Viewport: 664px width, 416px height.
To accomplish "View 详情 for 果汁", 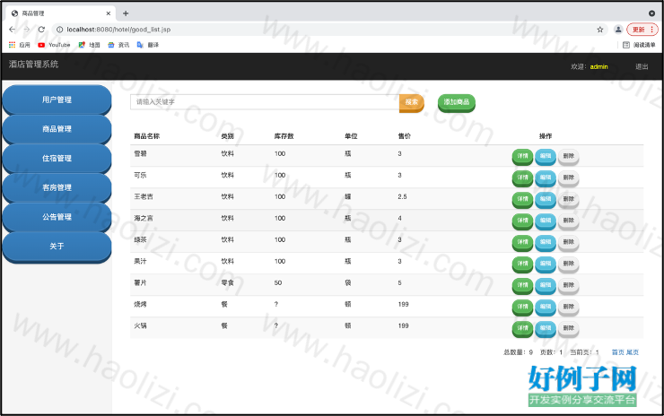I will click(522, 264).
